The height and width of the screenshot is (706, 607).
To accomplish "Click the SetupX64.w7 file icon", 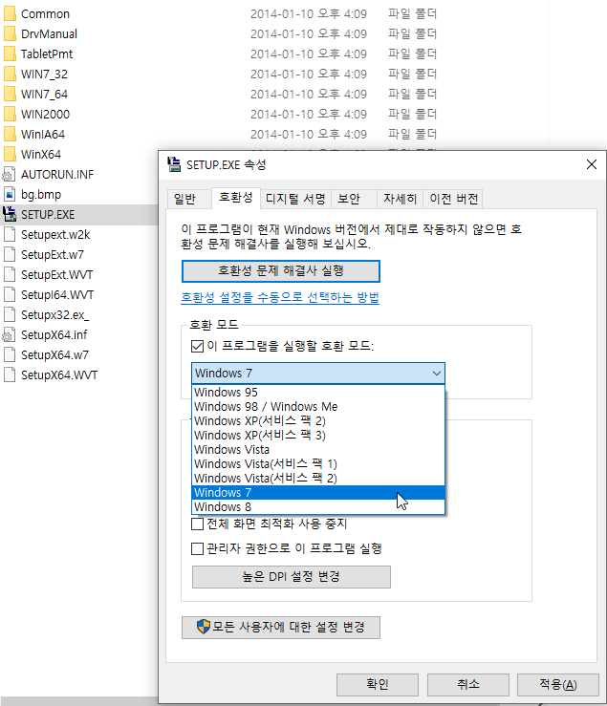I will pyautogui.click(x=10, y=354).
